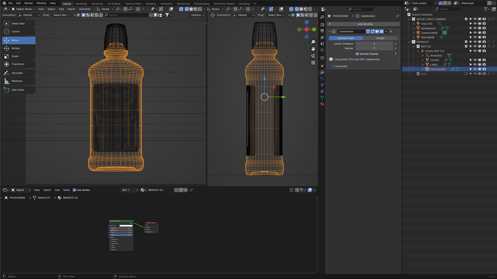
Task: Click the Add Modifier button
Action: pos(363,24)
